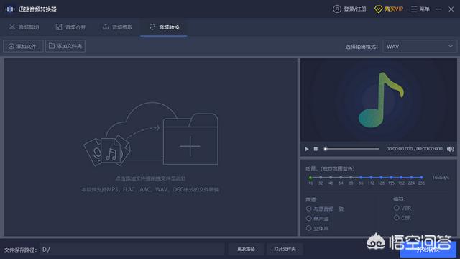Close the converter window

[x=451, y=9]
